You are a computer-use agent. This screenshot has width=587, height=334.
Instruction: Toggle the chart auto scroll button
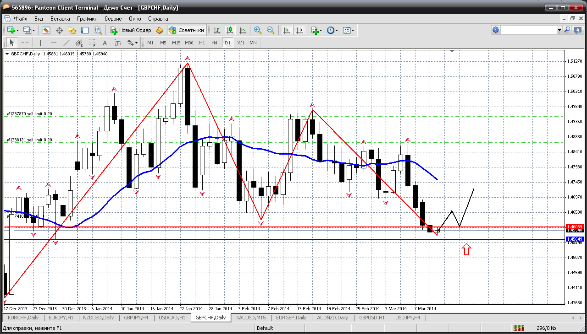point(287,30)
